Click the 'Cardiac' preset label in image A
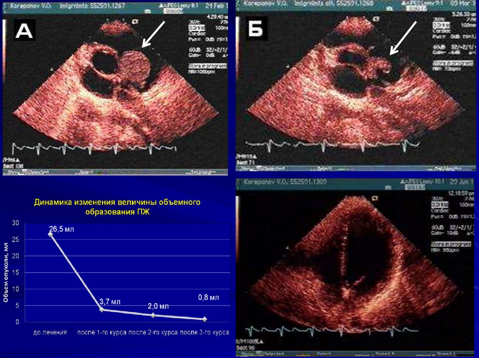The image size is (479, 358). (197, 34)
